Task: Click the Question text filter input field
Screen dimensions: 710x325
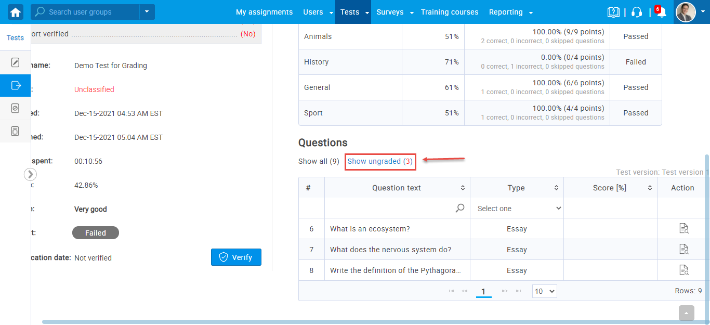Action: (391, 209)
